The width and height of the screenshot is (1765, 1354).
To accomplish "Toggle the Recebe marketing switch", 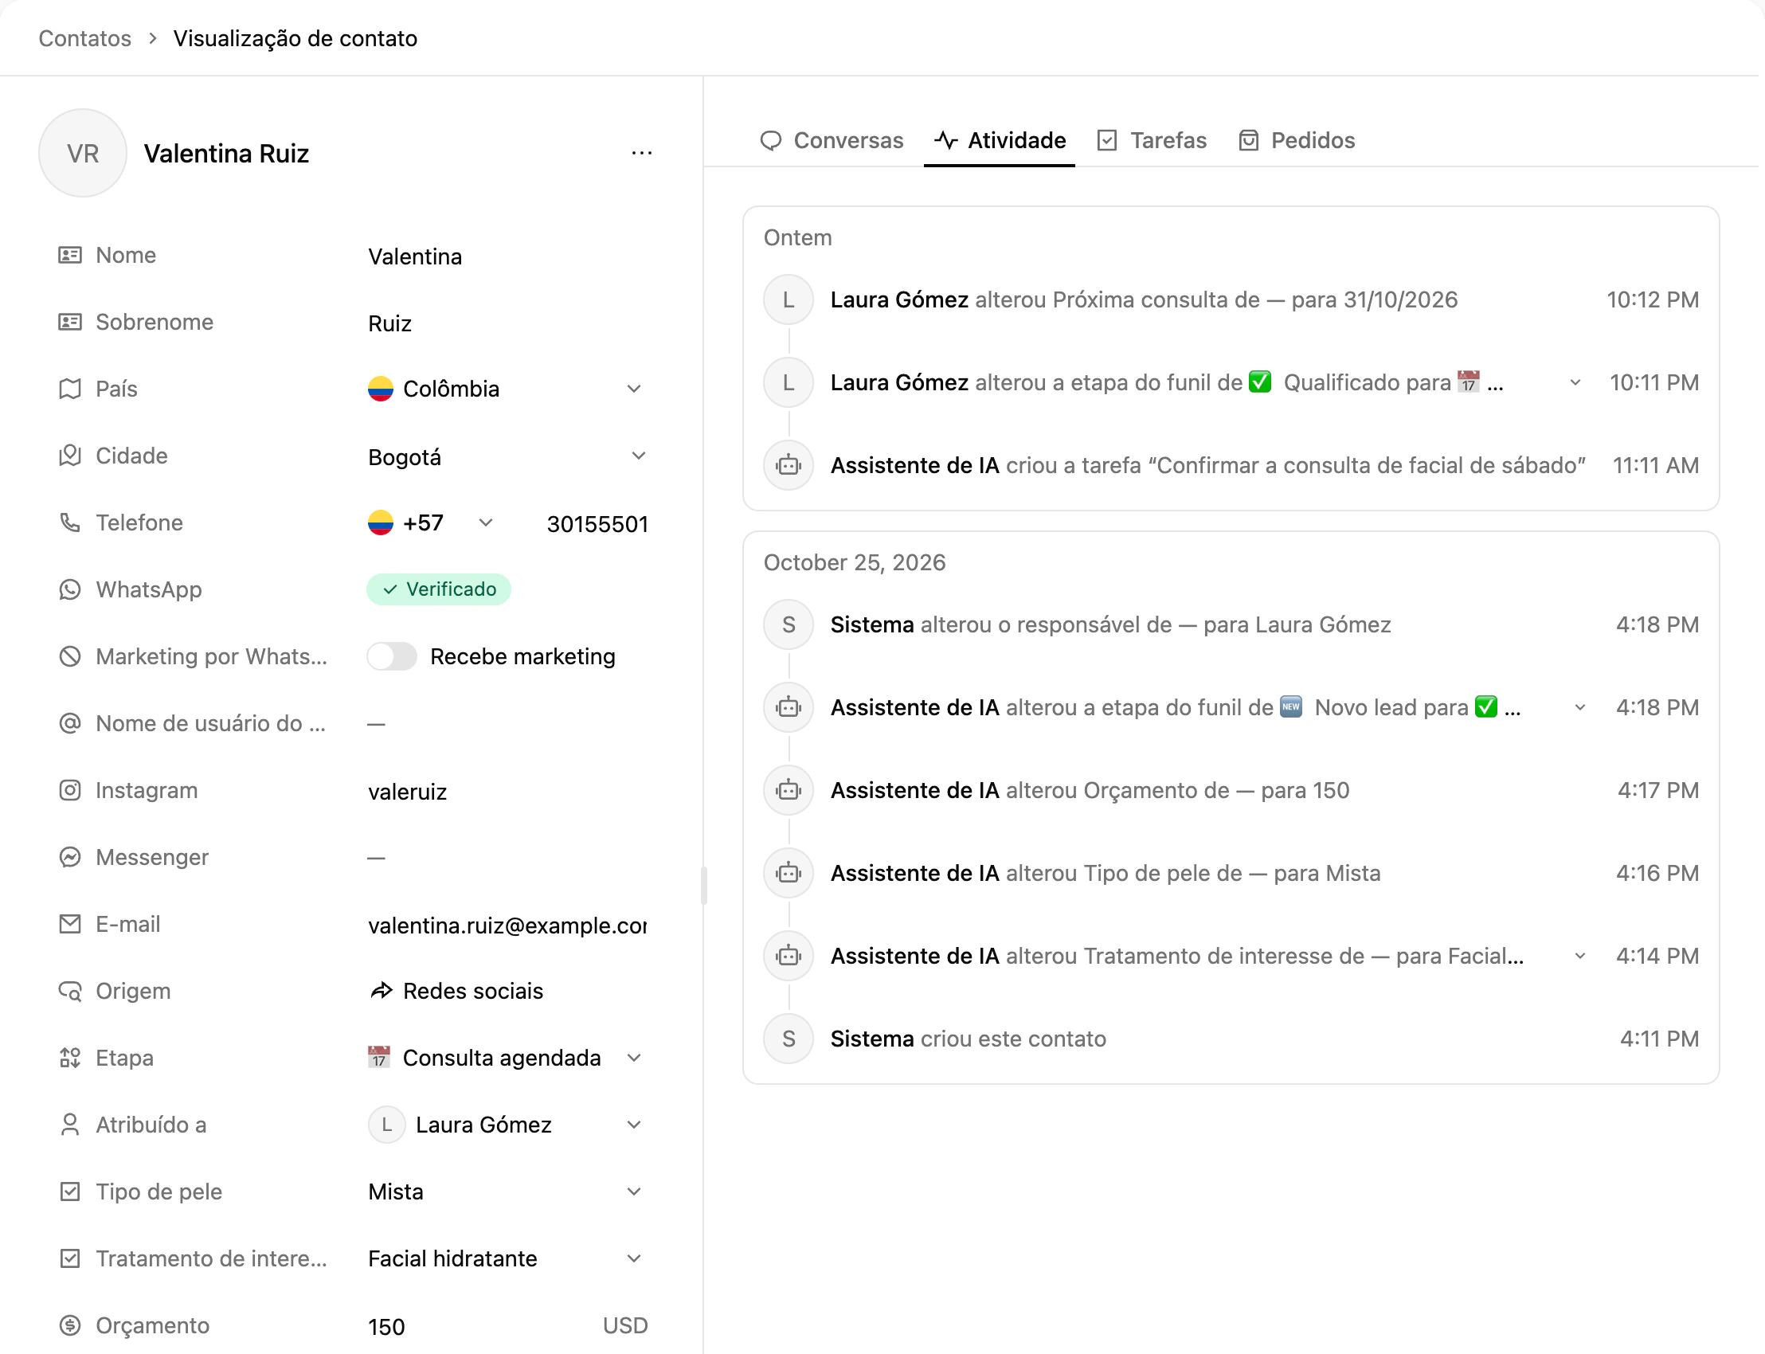I will click(392, 657).
